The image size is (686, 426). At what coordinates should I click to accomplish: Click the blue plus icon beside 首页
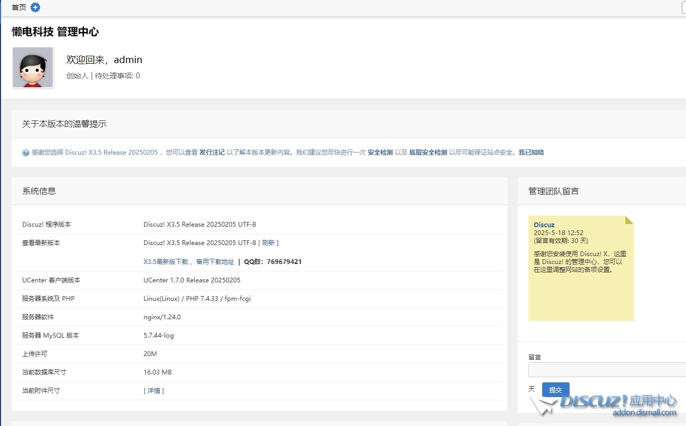tap(35, 7)
